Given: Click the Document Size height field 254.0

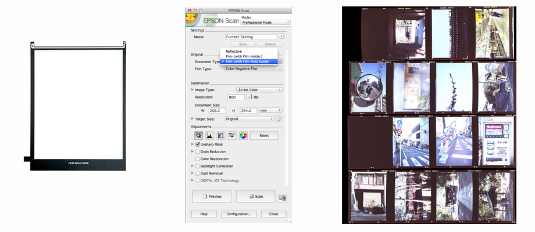Looking at the screenshot, I should click(x=248, y=111).
